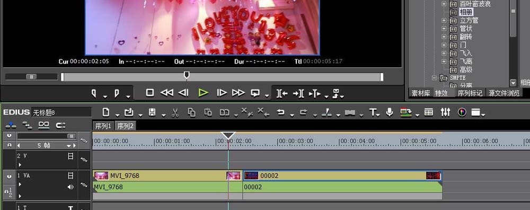Open timeline scale dropdown next to 5 帧
Image resolution: width=530 pixels, height=210 pixels.
69,146
